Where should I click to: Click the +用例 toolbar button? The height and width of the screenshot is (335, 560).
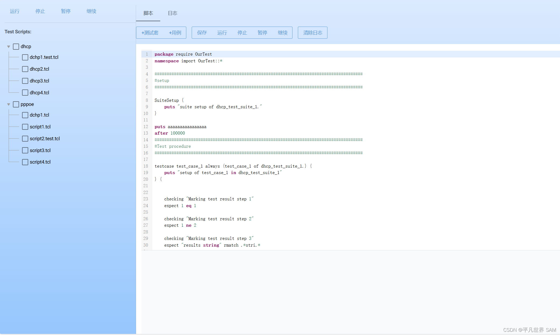[175, 33]
